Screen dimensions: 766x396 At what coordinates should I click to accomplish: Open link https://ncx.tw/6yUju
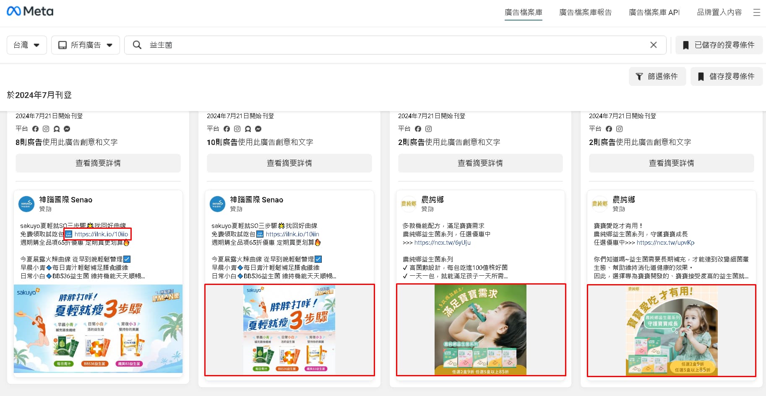pyautogui.click(x=443, y=243)
